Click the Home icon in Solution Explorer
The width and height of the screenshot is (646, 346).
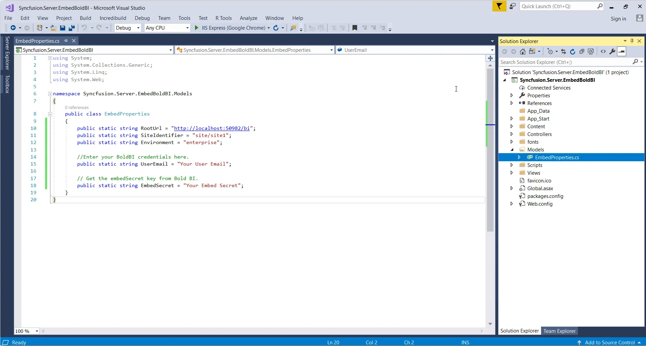tap(522, 51)
